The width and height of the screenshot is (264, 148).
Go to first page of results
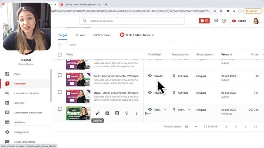(226, 127)
